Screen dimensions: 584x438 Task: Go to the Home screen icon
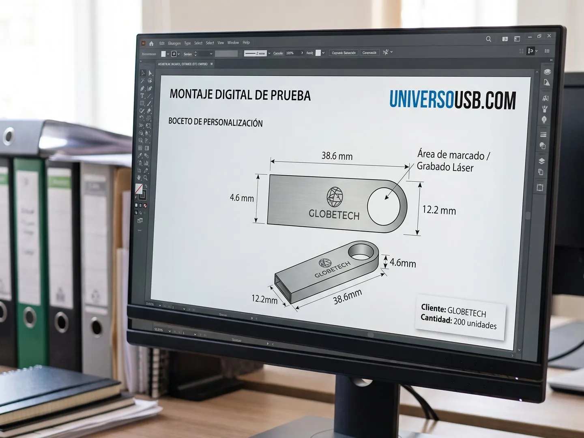coord(151,43)
